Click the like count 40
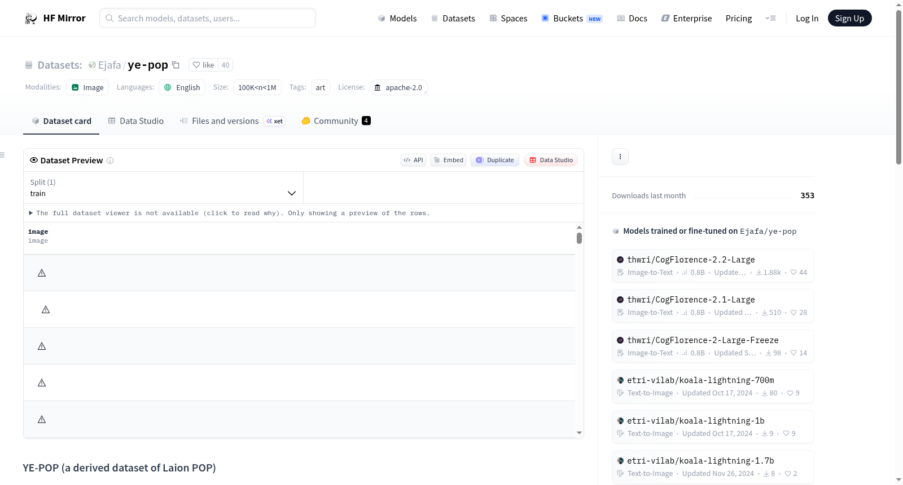 225,65
